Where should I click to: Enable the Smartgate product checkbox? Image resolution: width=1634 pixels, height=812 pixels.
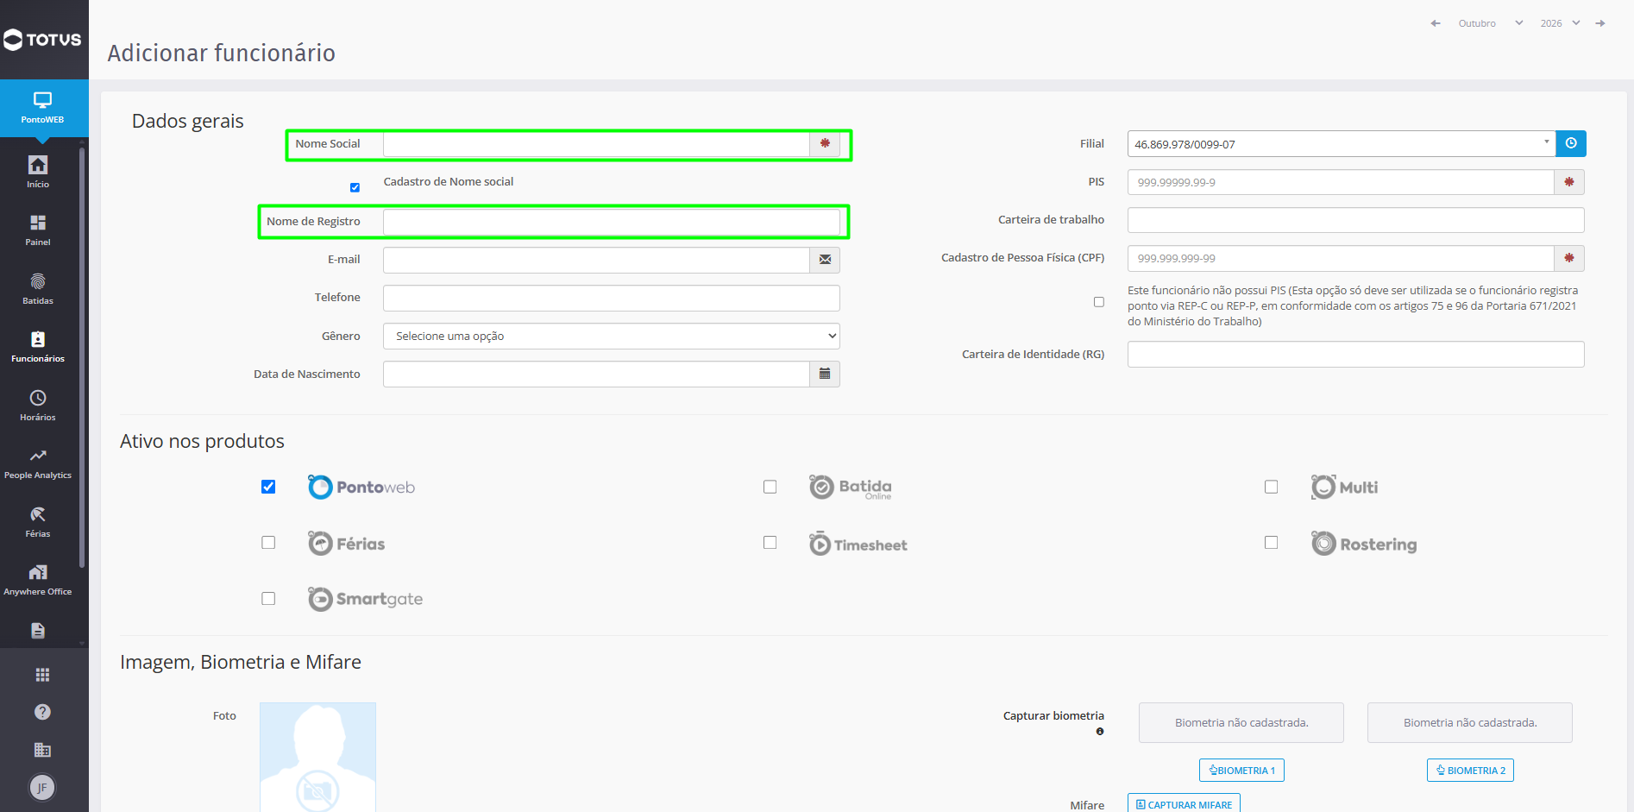(268, 599)
